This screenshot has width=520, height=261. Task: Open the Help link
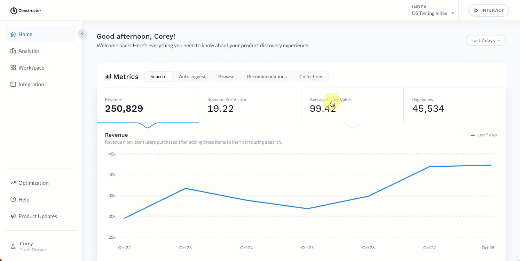(40, 199)
